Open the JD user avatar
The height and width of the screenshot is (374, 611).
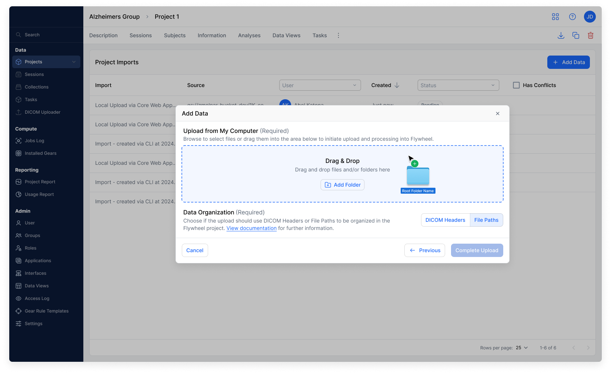tap(590, 17)
